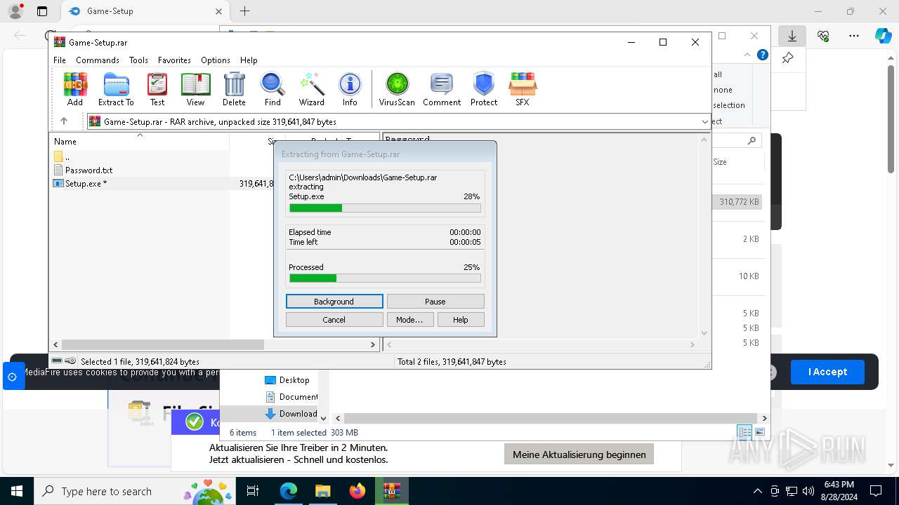The image size is (899, 505).
Task: Send extraction to Background
Action: click(334, 302)
